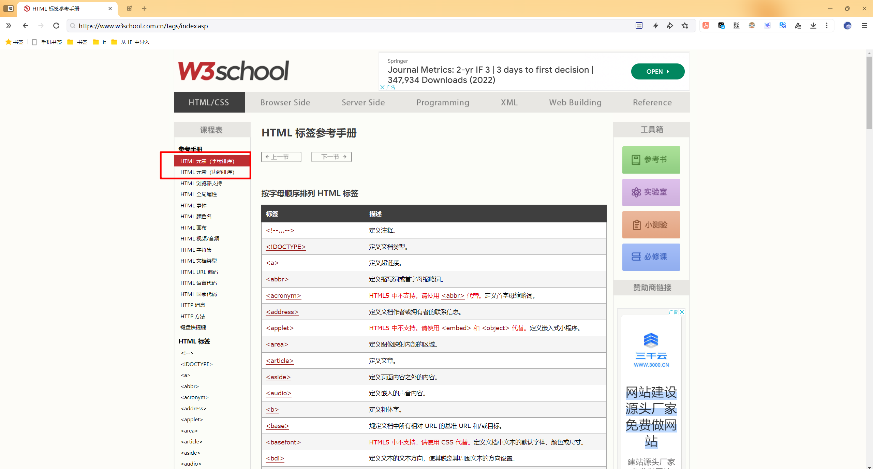Open HTML 颜色名 in the sidebar
This screenshot has width=873, height=469.
click(x=196, y=217)
